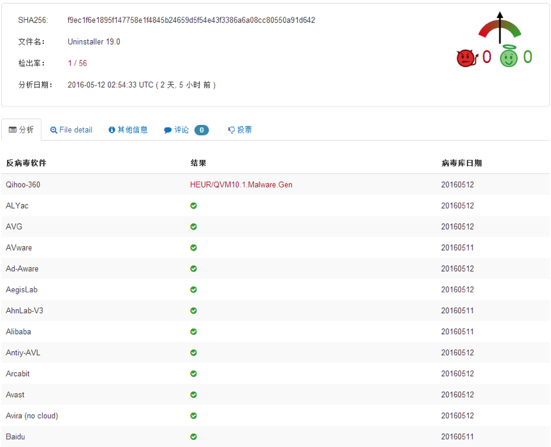Click the 结果 column header
The width and height of the screenshot is (551, 447).
(198, 163)
